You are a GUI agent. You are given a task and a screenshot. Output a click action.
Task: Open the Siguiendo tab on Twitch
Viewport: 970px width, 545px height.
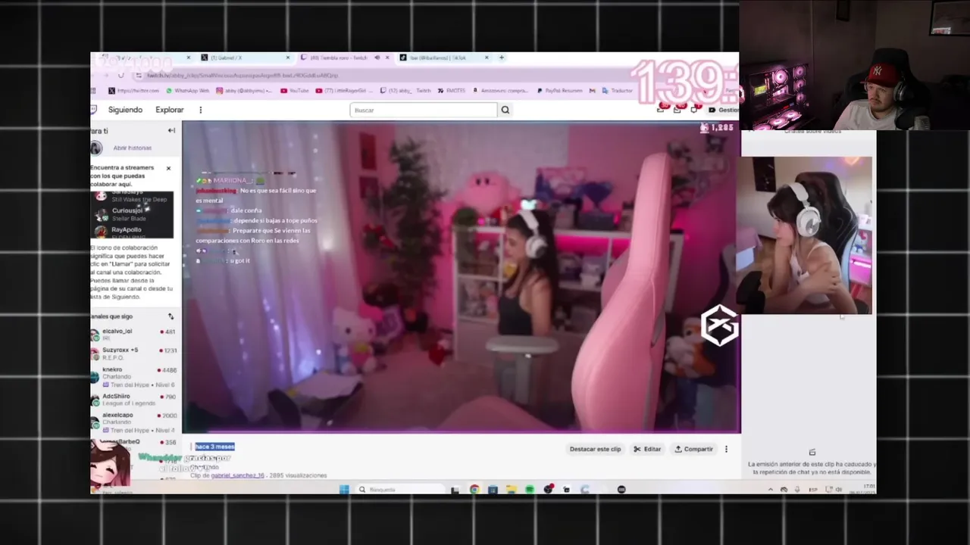125,110
